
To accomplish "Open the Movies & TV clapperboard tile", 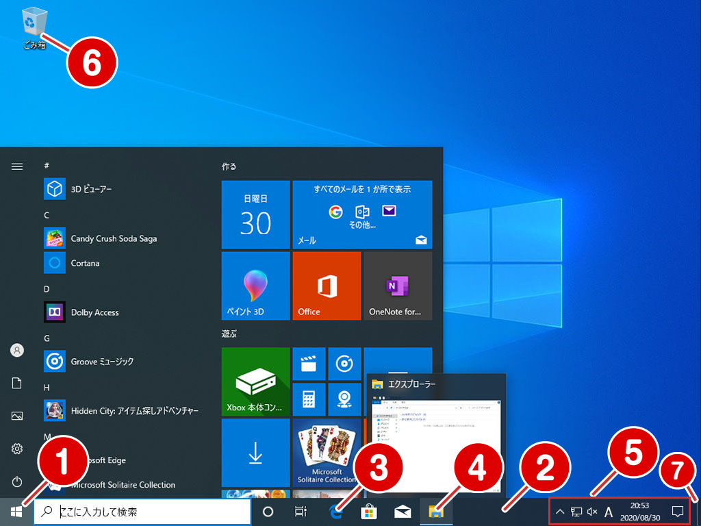I will pyautogui.click(x=309, y=364).
